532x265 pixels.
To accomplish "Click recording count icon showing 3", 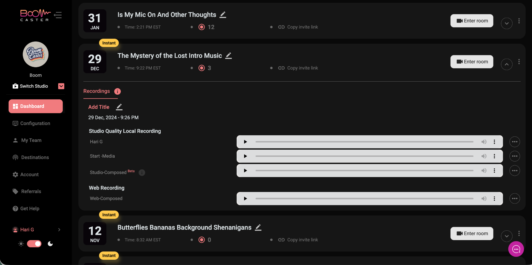I will pos(202,68).
